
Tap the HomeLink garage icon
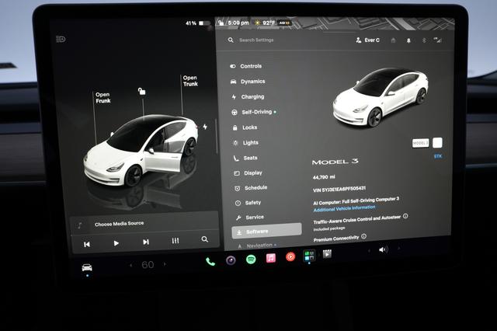point(393,40)
